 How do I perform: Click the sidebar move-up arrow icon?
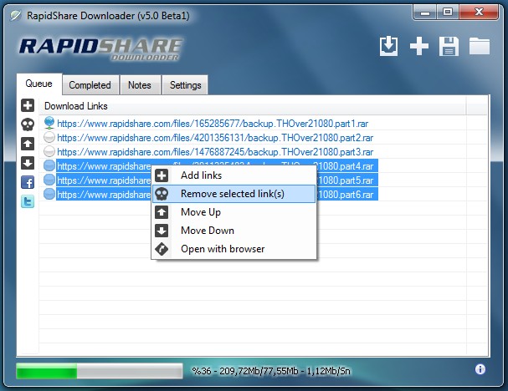pyautogui.click(x=28, y=144)
